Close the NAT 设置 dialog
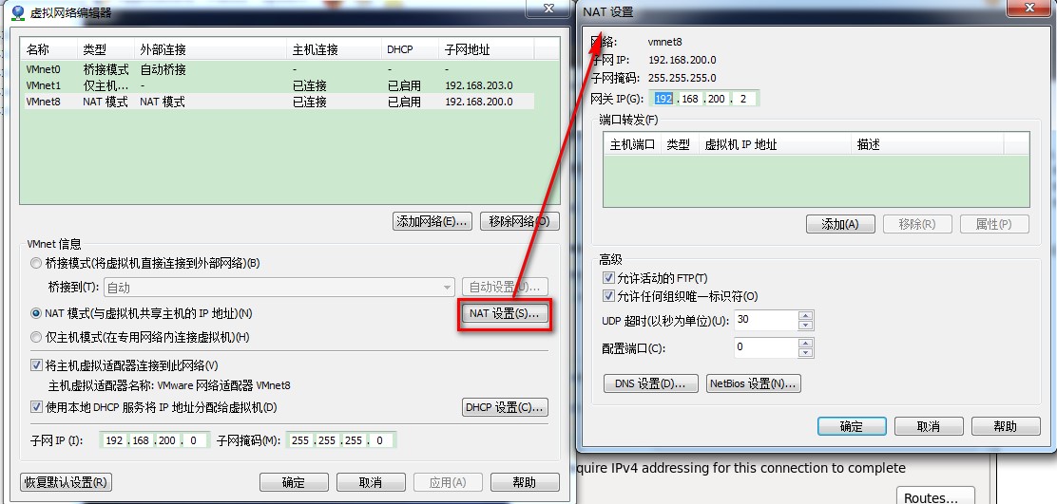The width and height of the screenshot is (1057, 504). tap(1029, 9)
